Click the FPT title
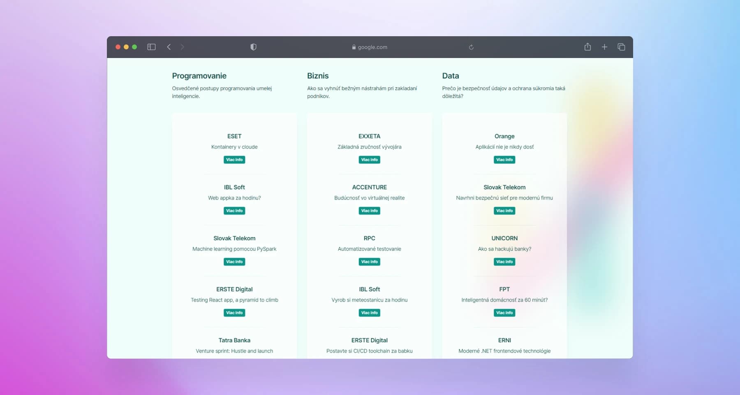Image resolution: width=740 pixels, height=395 pixels. [x=504, y=289]
